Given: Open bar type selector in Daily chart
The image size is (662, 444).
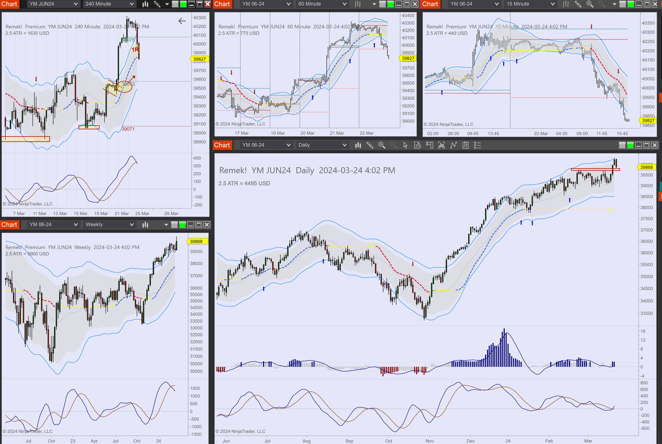Looking at the screenshot, I should [358, 145].
